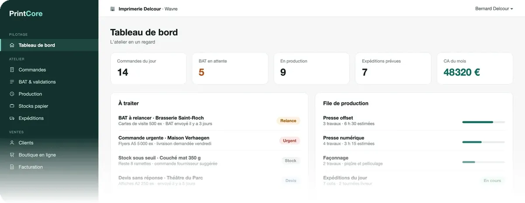525x203 pixels.
Task: Select Stock sous seuil · Couché mat 350 g
Action: click(160, 158)
